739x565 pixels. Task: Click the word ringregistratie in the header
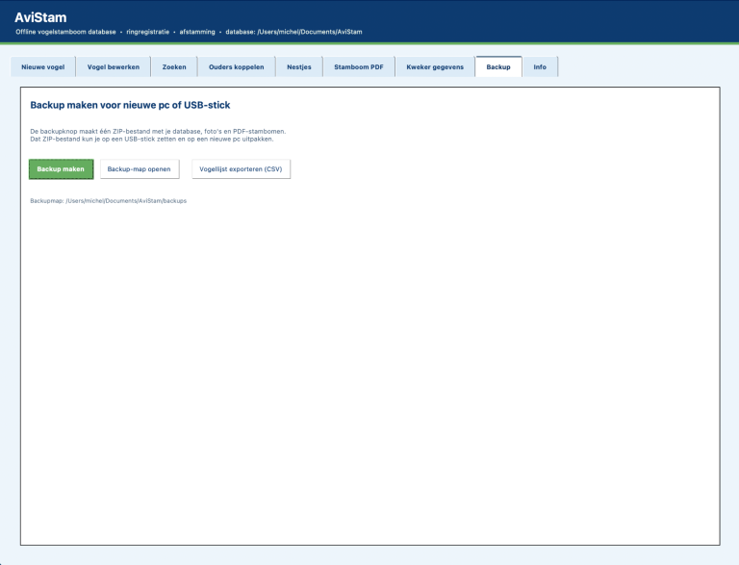coord(147,32)
